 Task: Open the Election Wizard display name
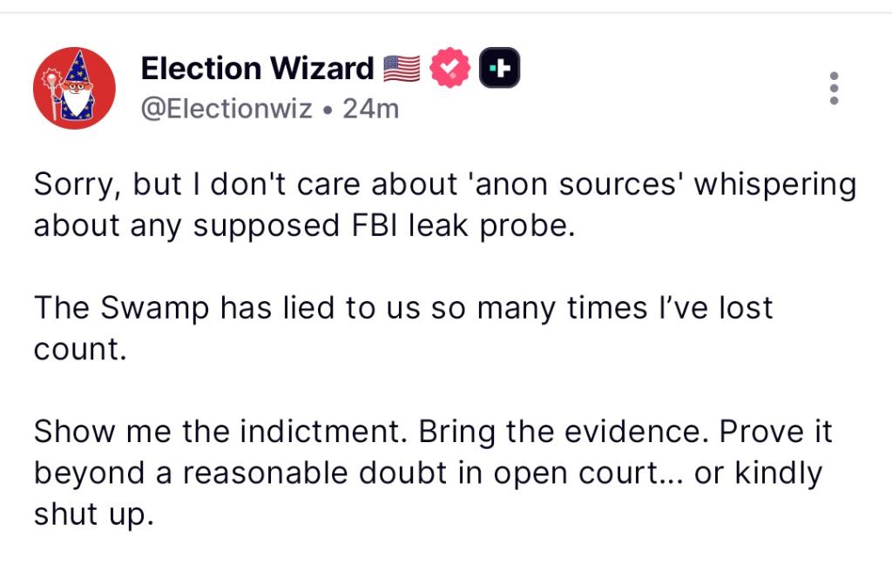[x=257, y=68]
